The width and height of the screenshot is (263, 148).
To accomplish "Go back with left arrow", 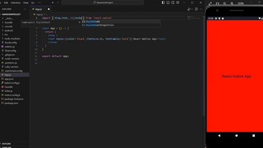I will pos(53,2).
